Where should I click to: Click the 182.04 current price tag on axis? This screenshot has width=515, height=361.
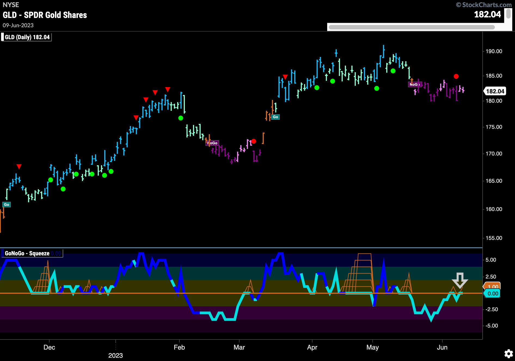point(495,91)
